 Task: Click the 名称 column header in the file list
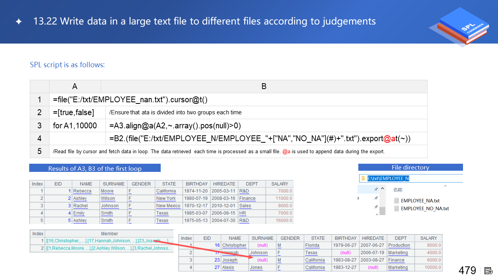click(x=398, y=190)
